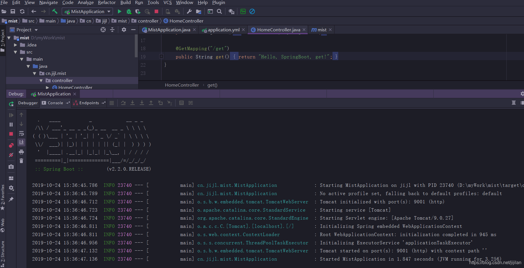Click the Open folder toolbar icon
This screenshot has width=524, height=268.
click(4, 12)
